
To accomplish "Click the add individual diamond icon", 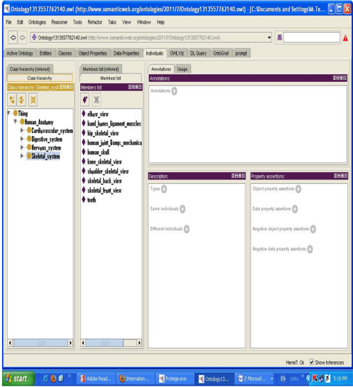I will click(85, 100).
